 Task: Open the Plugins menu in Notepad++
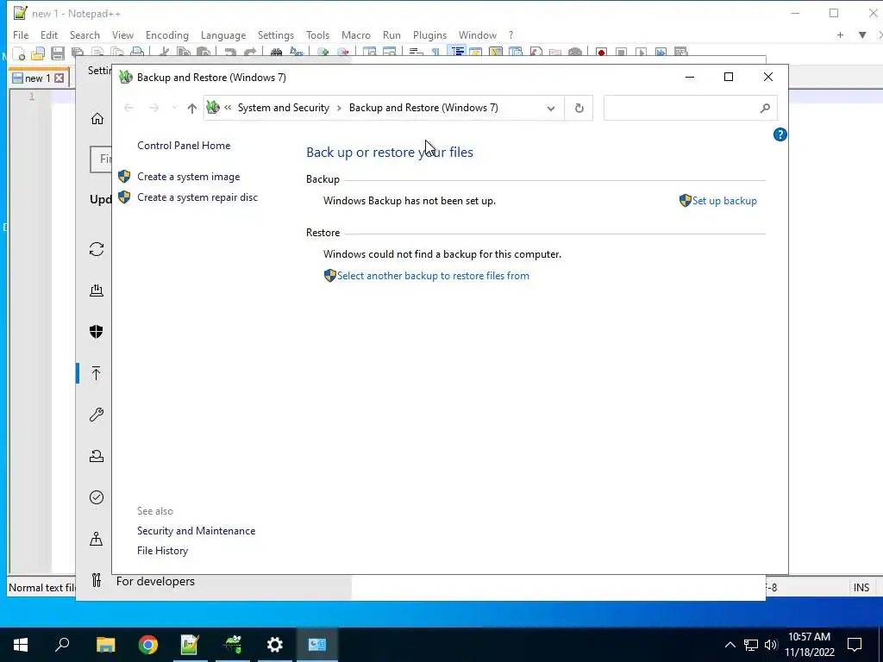coord(429,34)
